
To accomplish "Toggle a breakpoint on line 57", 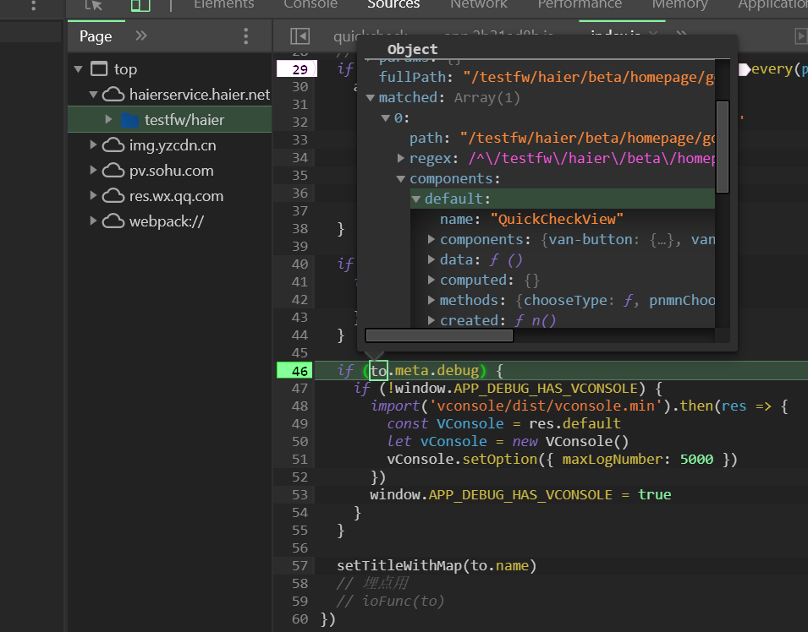I will point(300,565).
